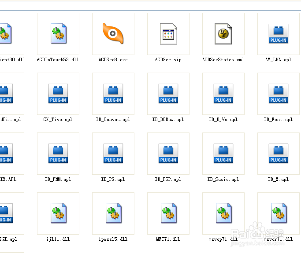Click the ID_Canvas.apl file name label
Screen dimensions: 301x254
coord(113,119)
